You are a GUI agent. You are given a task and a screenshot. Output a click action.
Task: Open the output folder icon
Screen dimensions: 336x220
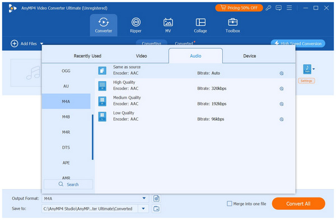pos(156,209)
